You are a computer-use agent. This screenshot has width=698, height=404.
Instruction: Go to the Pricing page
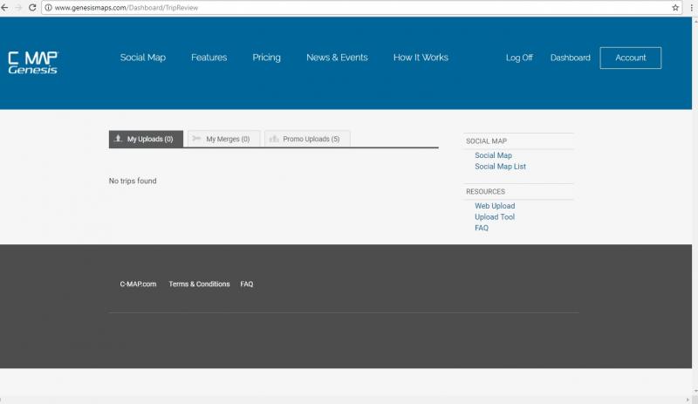pos(266,58)
